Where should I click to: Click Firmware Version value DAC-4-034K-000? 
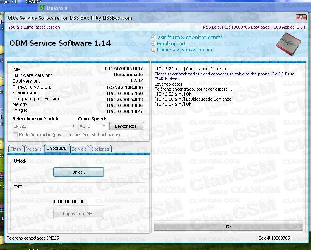(x=125, y=88)
